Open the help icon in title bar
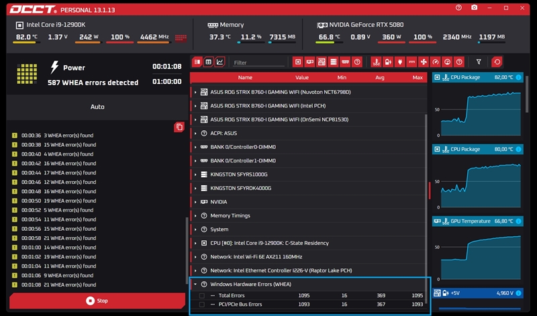The width and height of the screenshot is (537, 316). (458, 8)
